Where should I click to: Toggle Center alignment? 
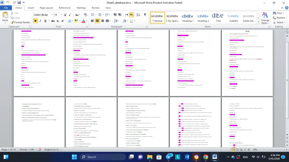pyautogui.click(x=97, y=21)
